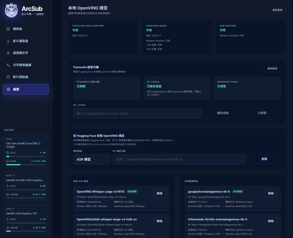The height and width of the screenshot is (238, 293).
Task: Click 重新整理 in the Pyannote section
Action: point(272,68)
